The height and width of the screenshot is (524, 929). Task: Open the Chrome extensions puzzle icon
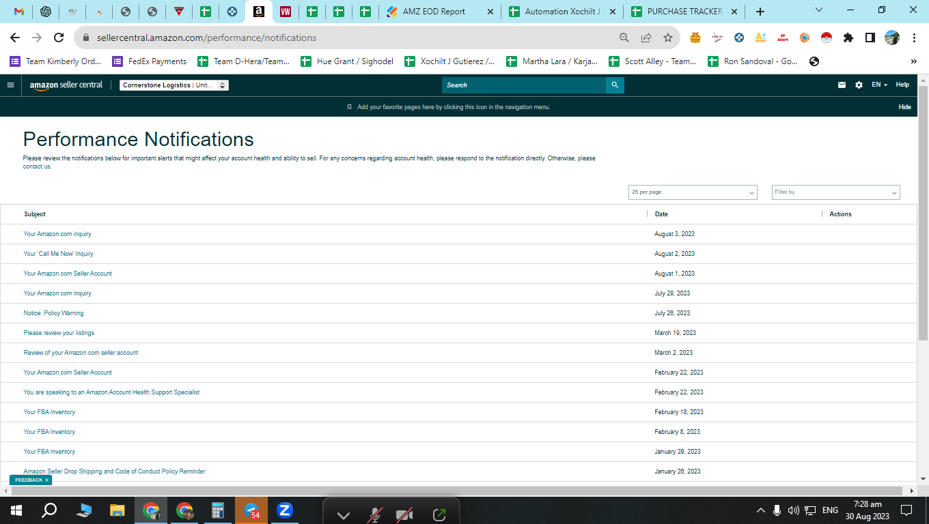[848, 38]
